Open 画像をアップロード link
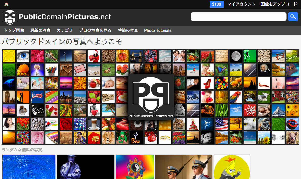Image resolution: width=301 pixels, height=179 pixels. (x=279, y=4)
